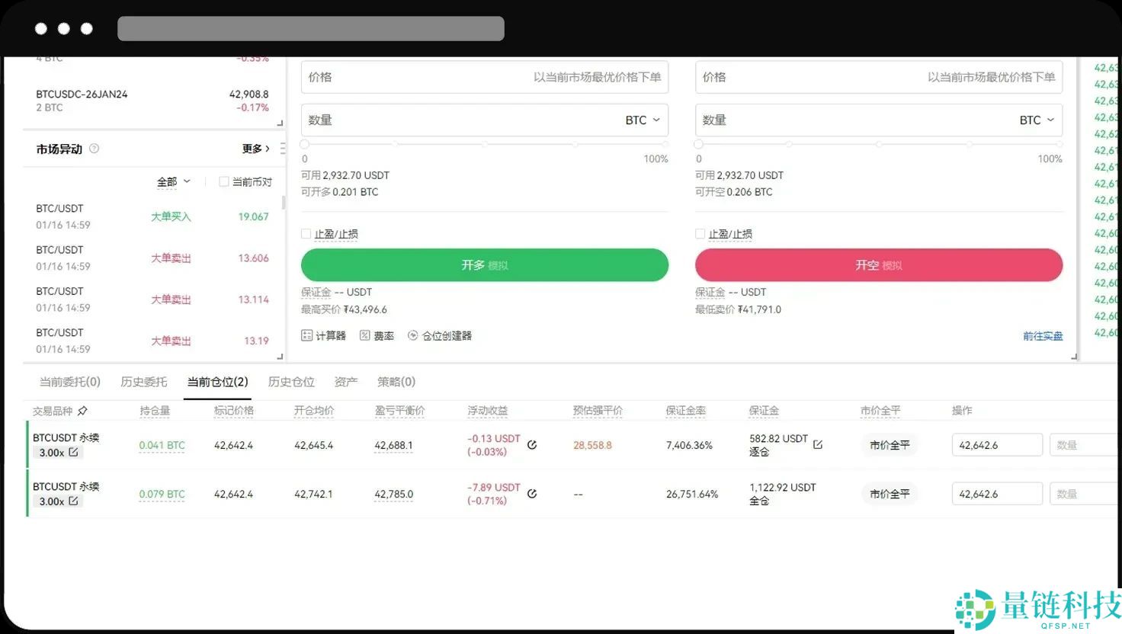Image resolution: width=1122 pixels, height=634 pixels.
Task: Open the 全部 filter dropdown
Action: click(x=173, y=181)
